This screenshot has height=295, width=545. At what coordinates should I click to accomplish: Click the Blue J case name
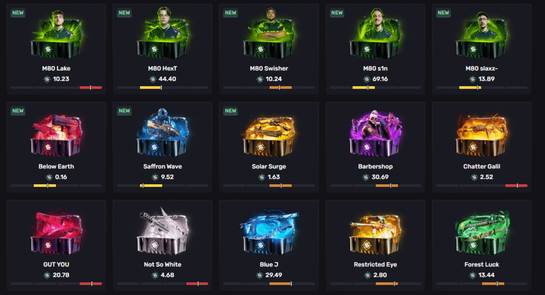tap(269, 265)
